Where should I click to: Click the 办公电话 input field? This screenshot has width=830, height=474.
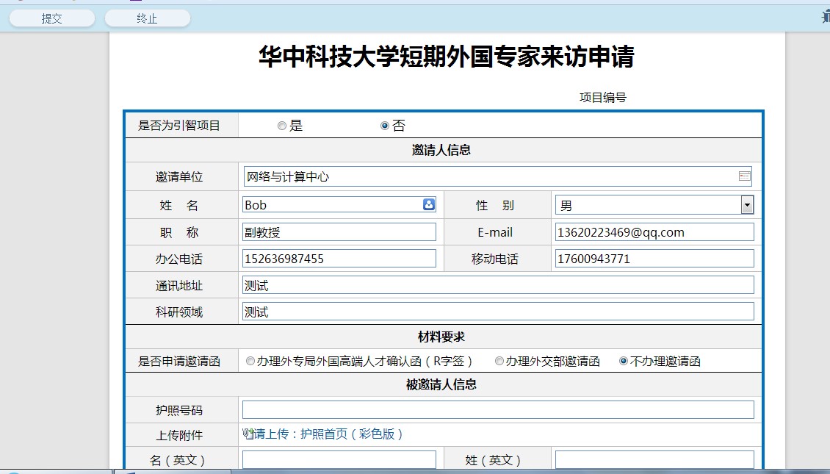[339, 259]
